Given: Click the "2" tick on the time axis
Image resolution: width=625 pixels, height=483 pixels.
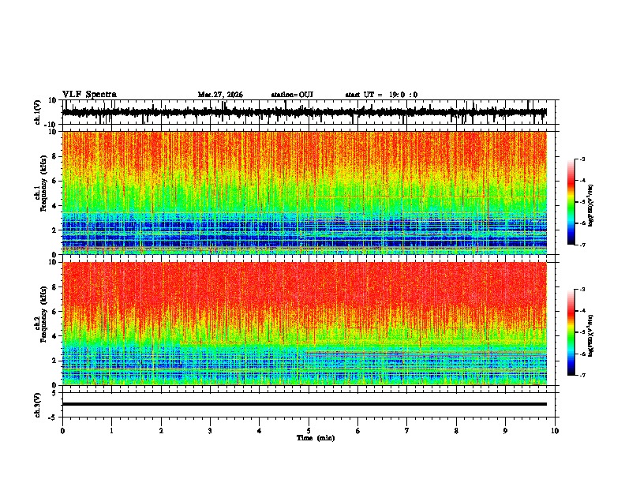Looking at the screenshot, I should (161, 431).
